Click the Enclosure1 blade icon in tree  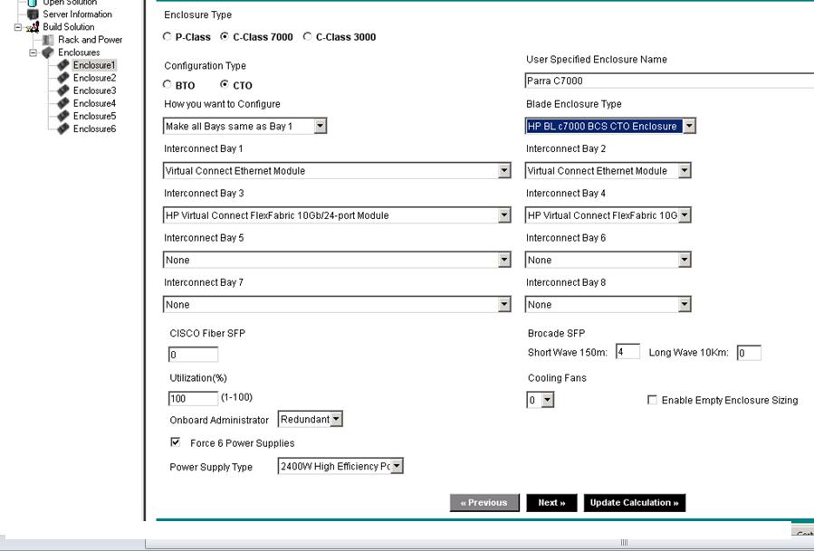pyautogui.click(x=62, y=65)
